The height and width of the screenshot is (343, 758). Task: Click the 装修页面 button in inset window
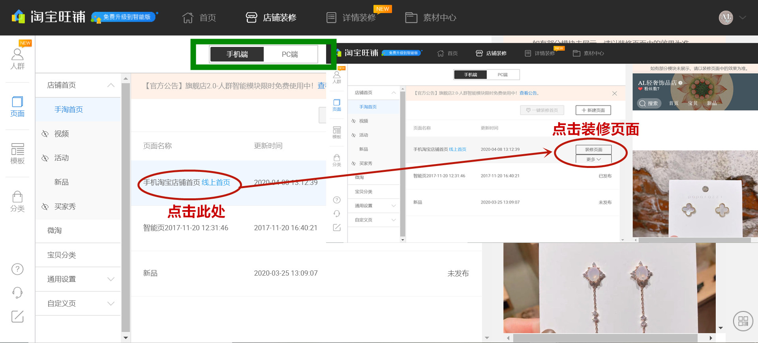click(x=593, y=149)
